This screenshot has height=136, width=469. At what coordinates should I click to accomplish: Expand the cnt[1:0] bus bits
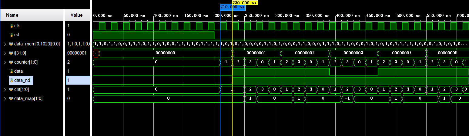(x=5, y=89)
